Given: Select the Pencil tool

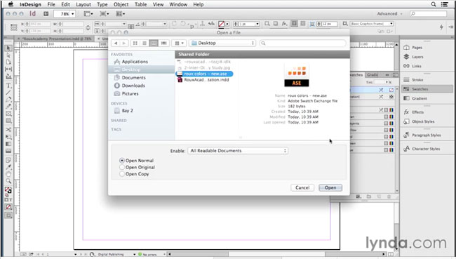Looking at the screenshot, I should coord(8,107).
